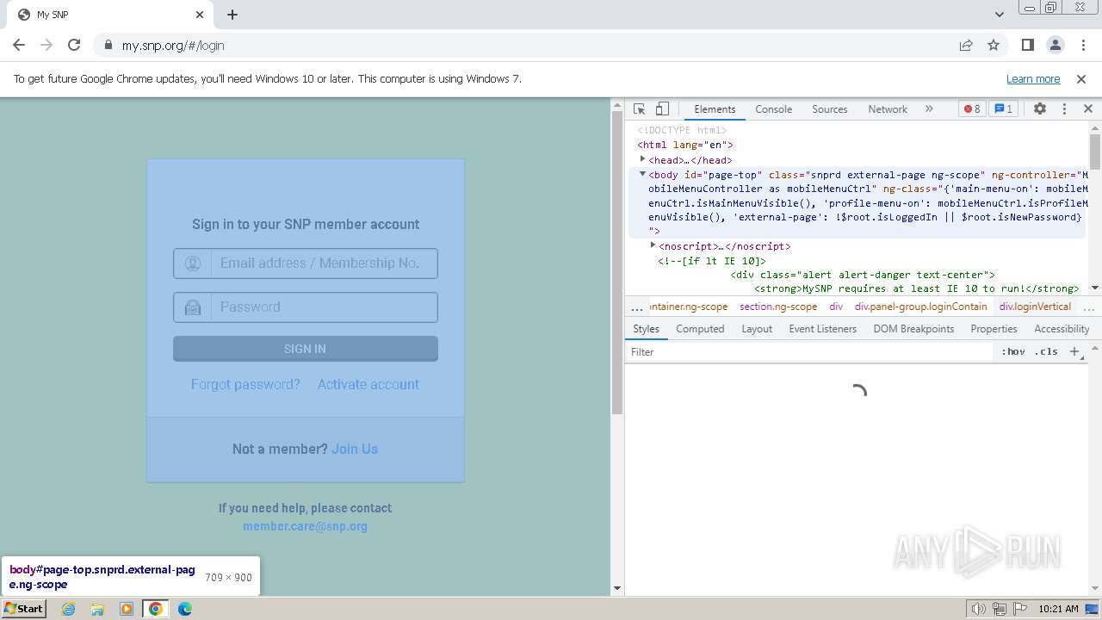Viewport: 1102px width, 620px height.
Task: Open the Chrome profile menu
Action: pos(1056,46)
